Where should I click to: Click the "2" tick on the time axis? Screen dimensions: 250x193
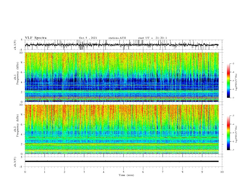tap(64, 172)
